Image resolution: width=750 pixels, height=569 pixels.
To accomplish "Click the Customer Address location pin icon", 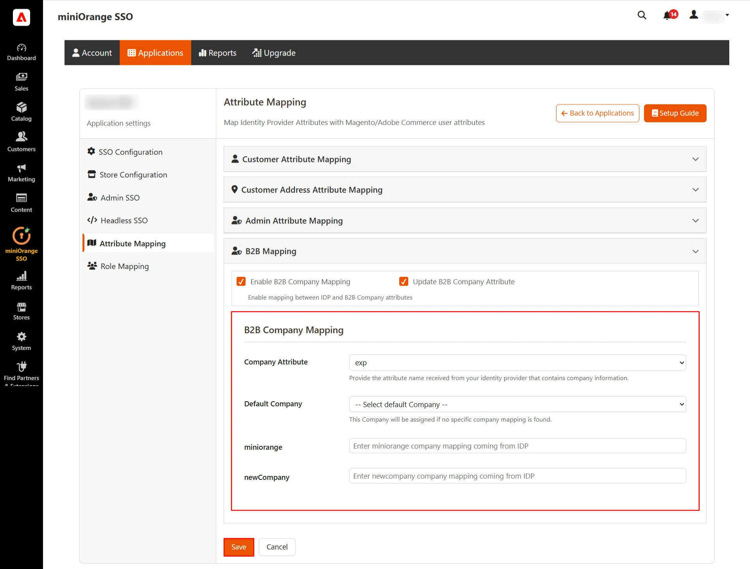I will (235, 189).
